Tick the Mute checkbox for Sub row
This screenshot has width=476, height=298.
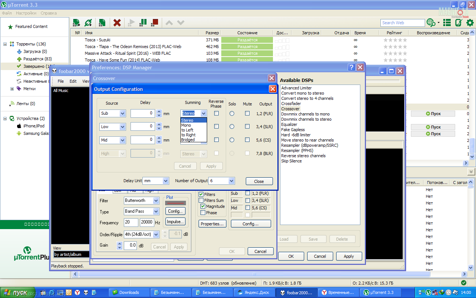(247, 113)
